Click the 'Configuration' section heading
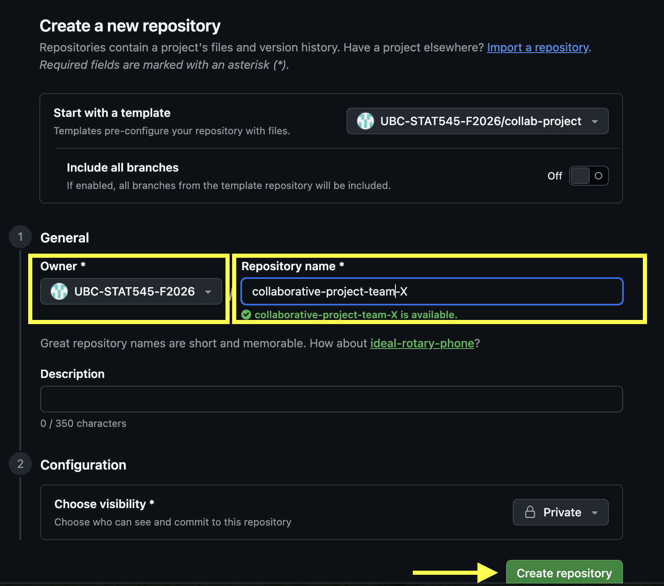 pyautogui.click(x=83, y=465)
